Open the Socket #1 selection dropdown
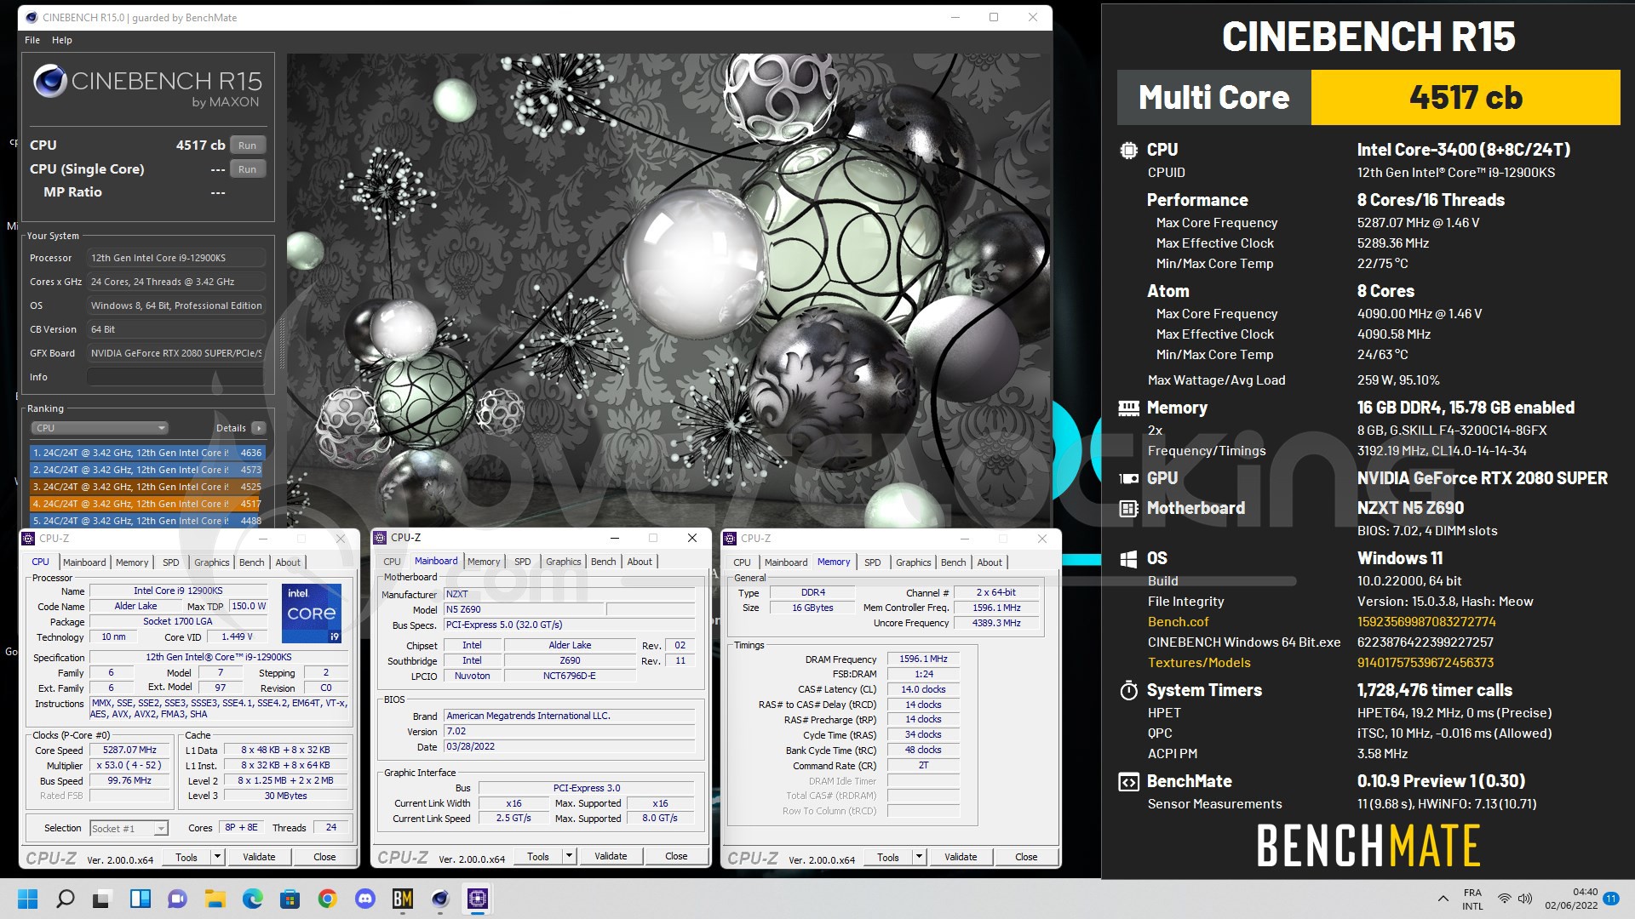1635x919 pixels. click(129, 828)
